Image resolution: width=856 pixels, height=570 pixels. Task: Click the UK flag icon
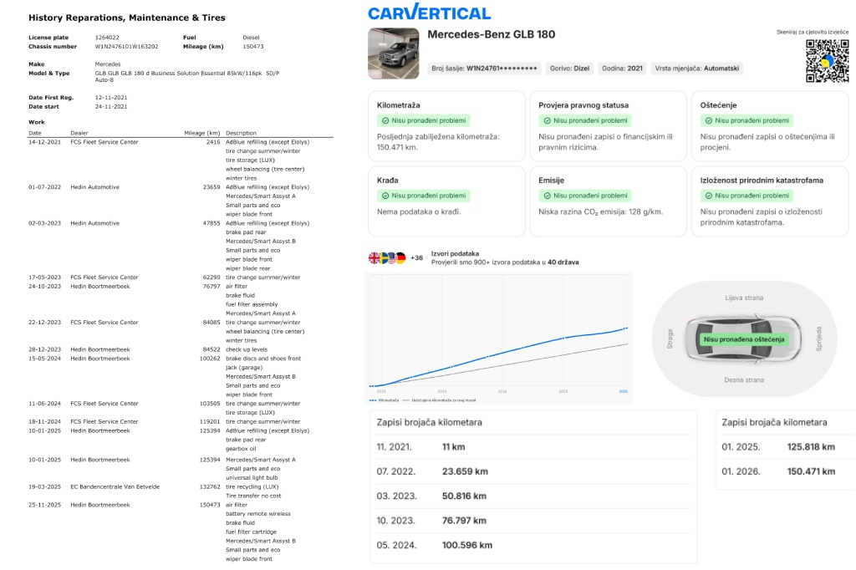pos(374,258)
